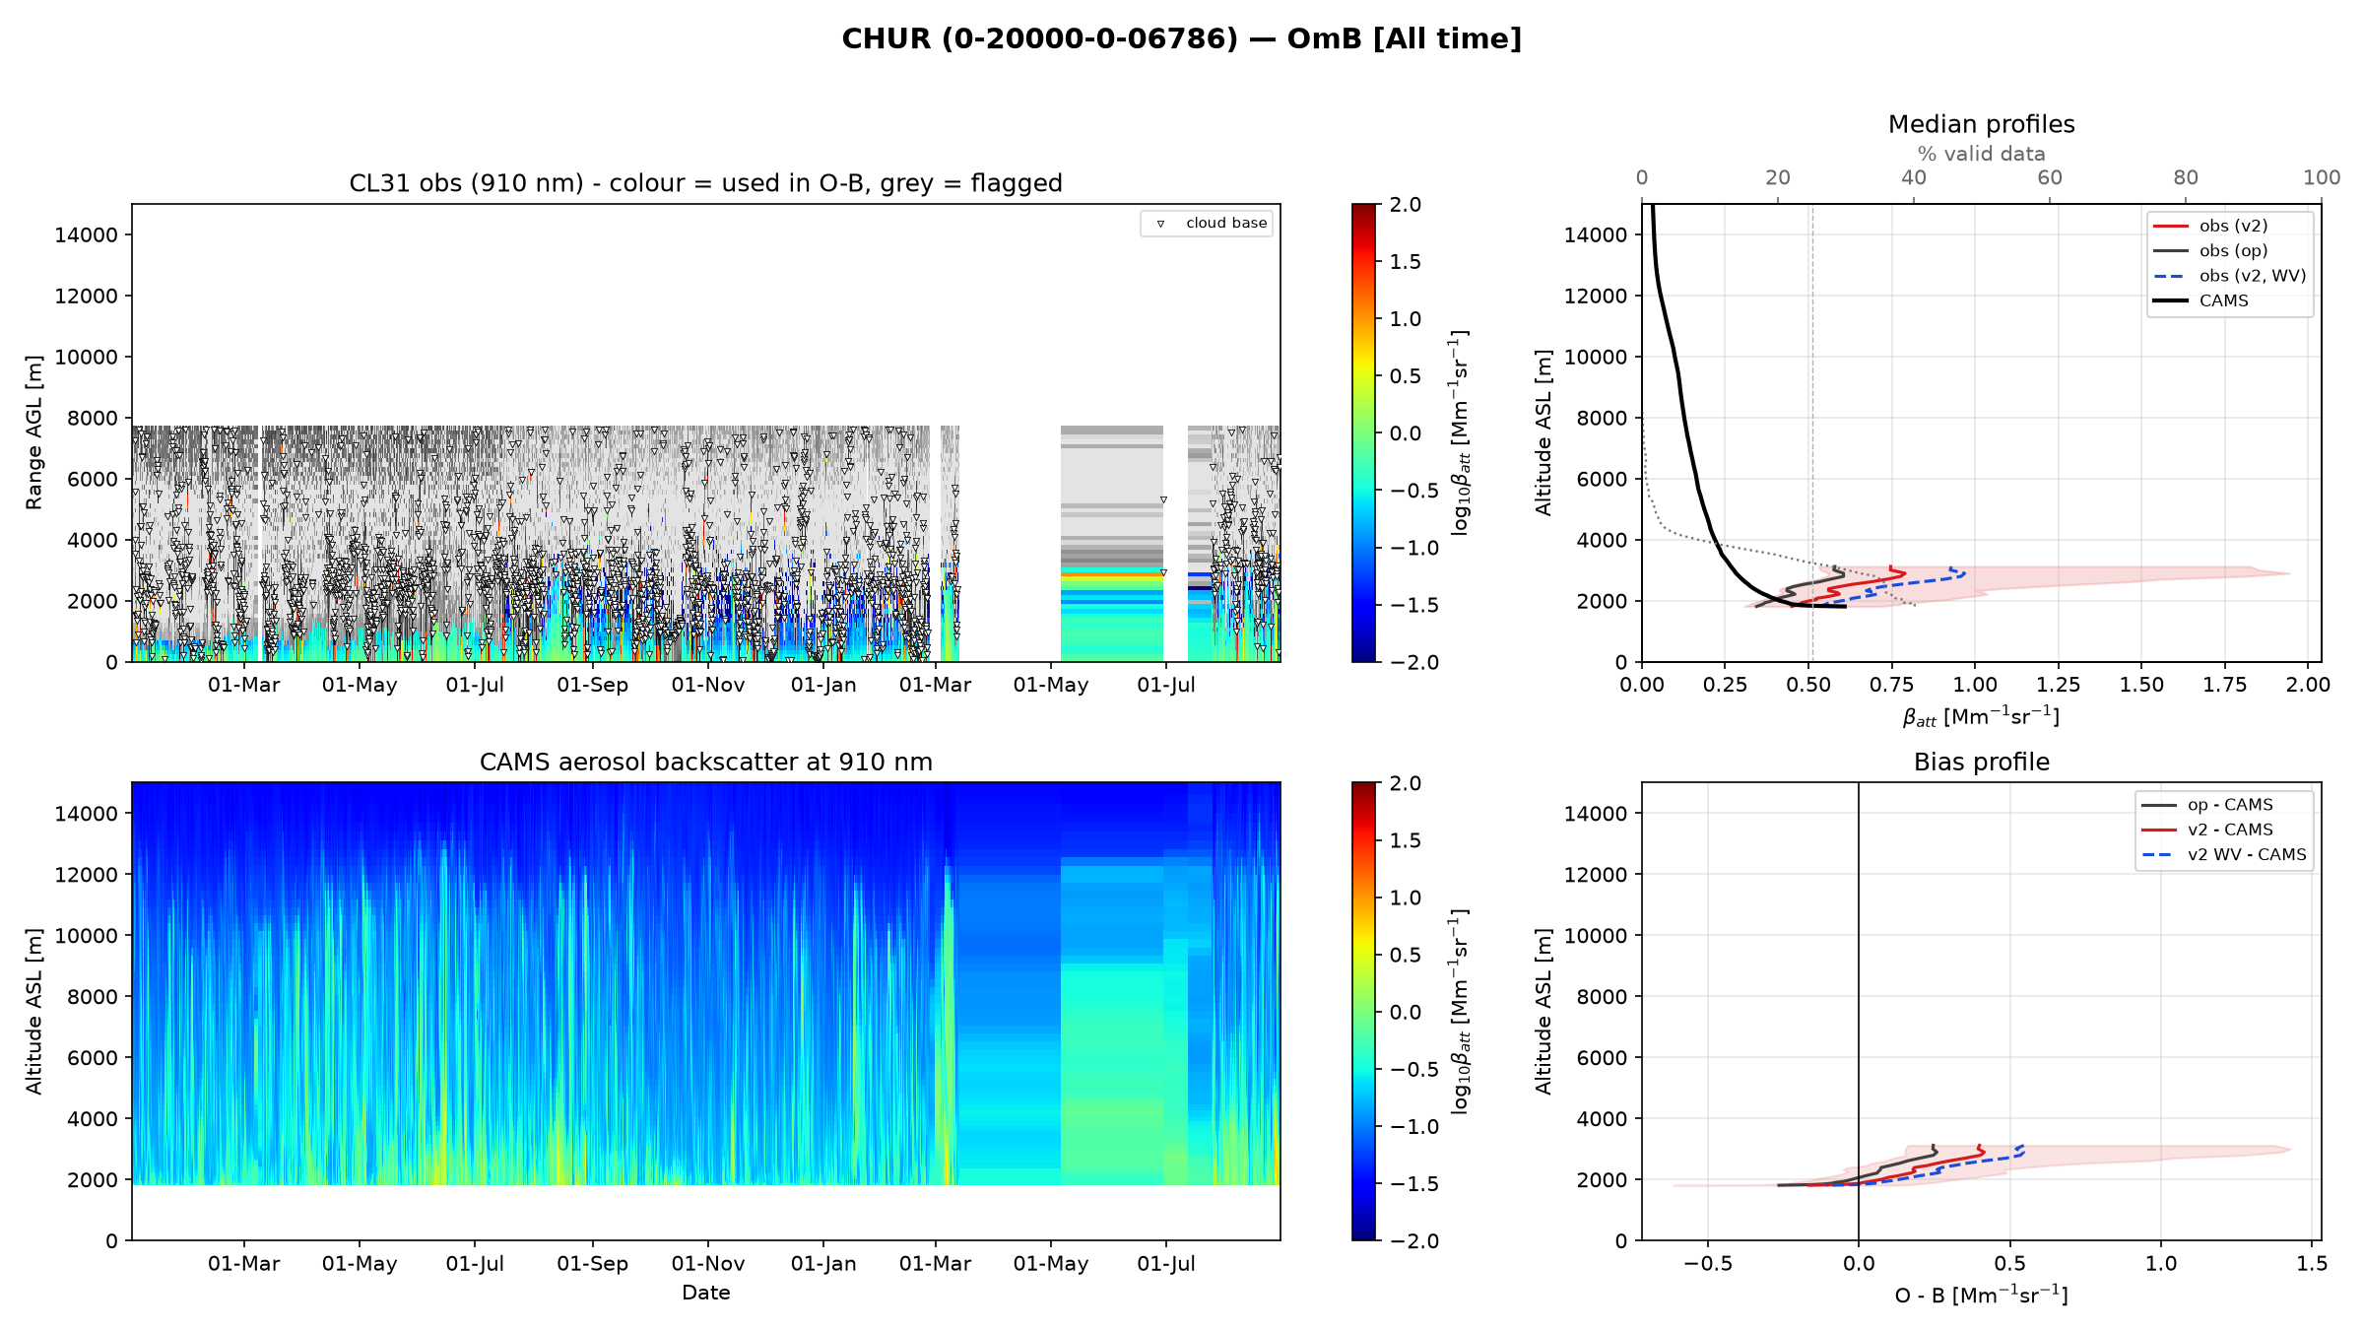Click inside the CAMS aerosol backscatter heatmap
This screenshot has height=1330, width=2364.
pos(705,1012)
